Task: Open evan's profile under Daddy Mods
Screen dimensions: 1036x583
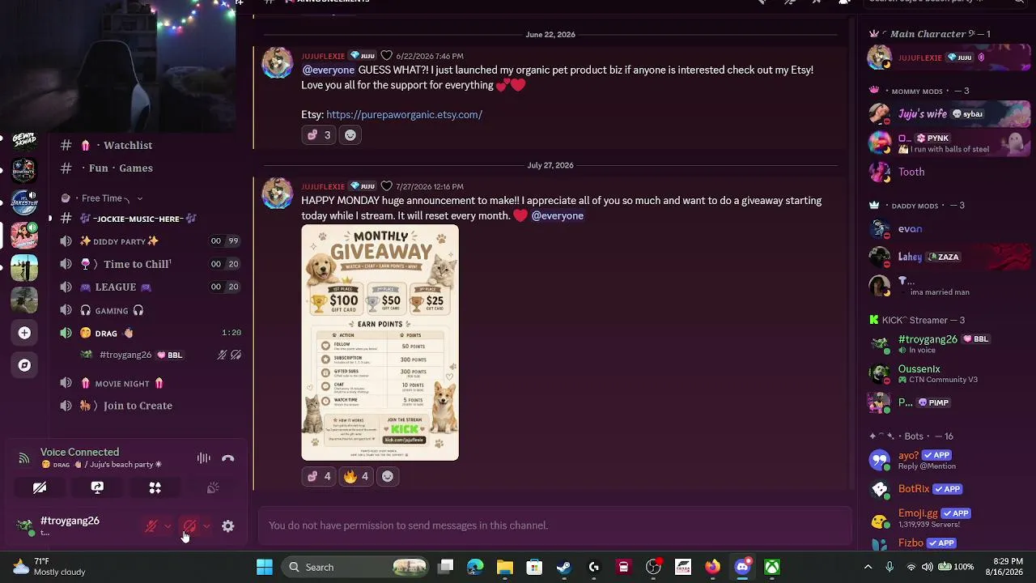Action: [949, 229]
